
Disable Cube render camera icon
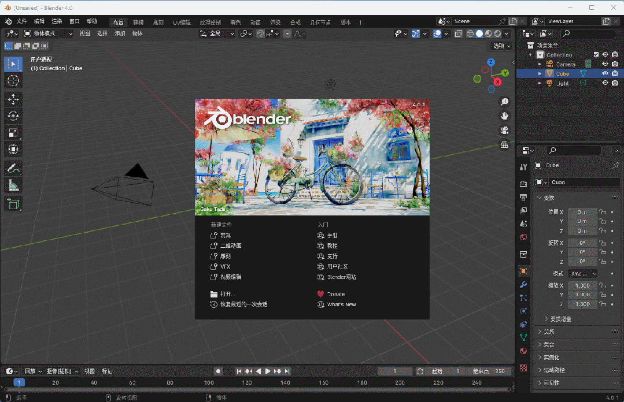point(615,73)
